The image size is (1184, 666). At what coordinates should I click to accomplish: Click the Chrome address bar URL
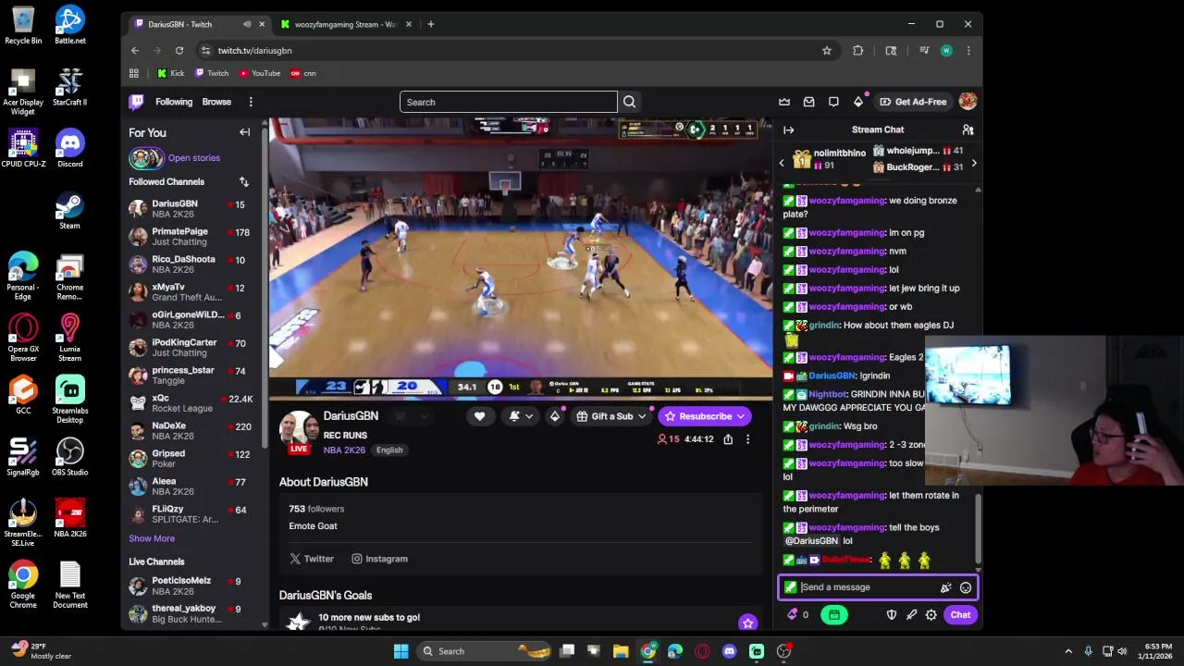pyautogui.click(x=254, y=51)
